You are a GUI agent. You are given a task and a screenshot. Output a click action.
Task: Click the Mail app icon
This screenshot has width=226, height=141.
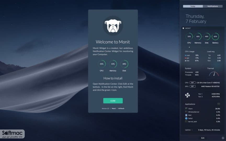[x=186, y=115]
